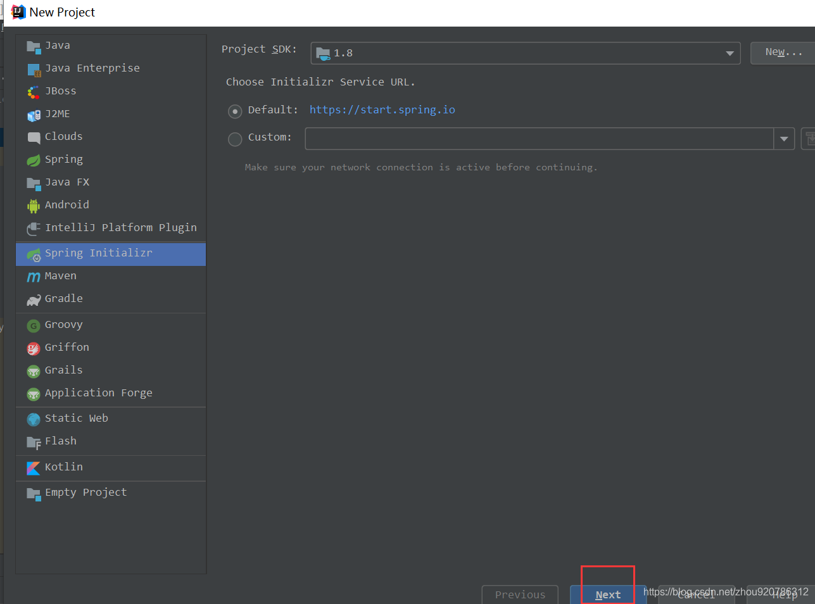Select IntelliJ Platform Plugin label text

tap(121, 227)
